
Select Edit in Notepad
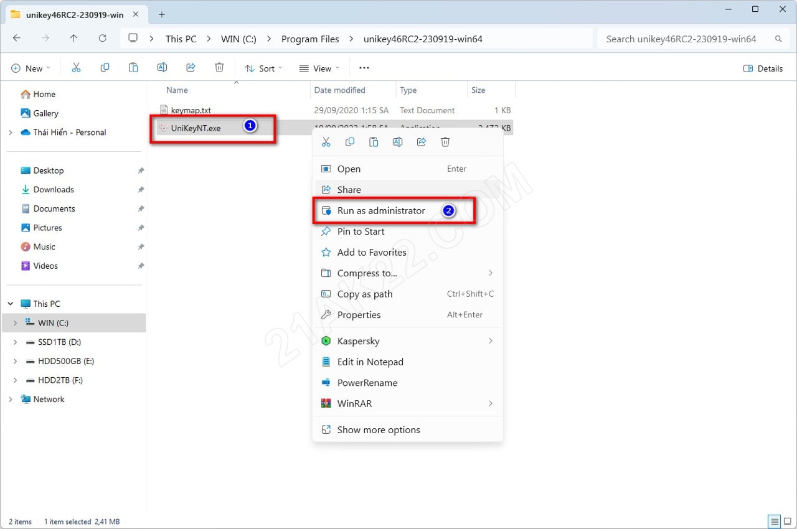click(x=407, y=362)
